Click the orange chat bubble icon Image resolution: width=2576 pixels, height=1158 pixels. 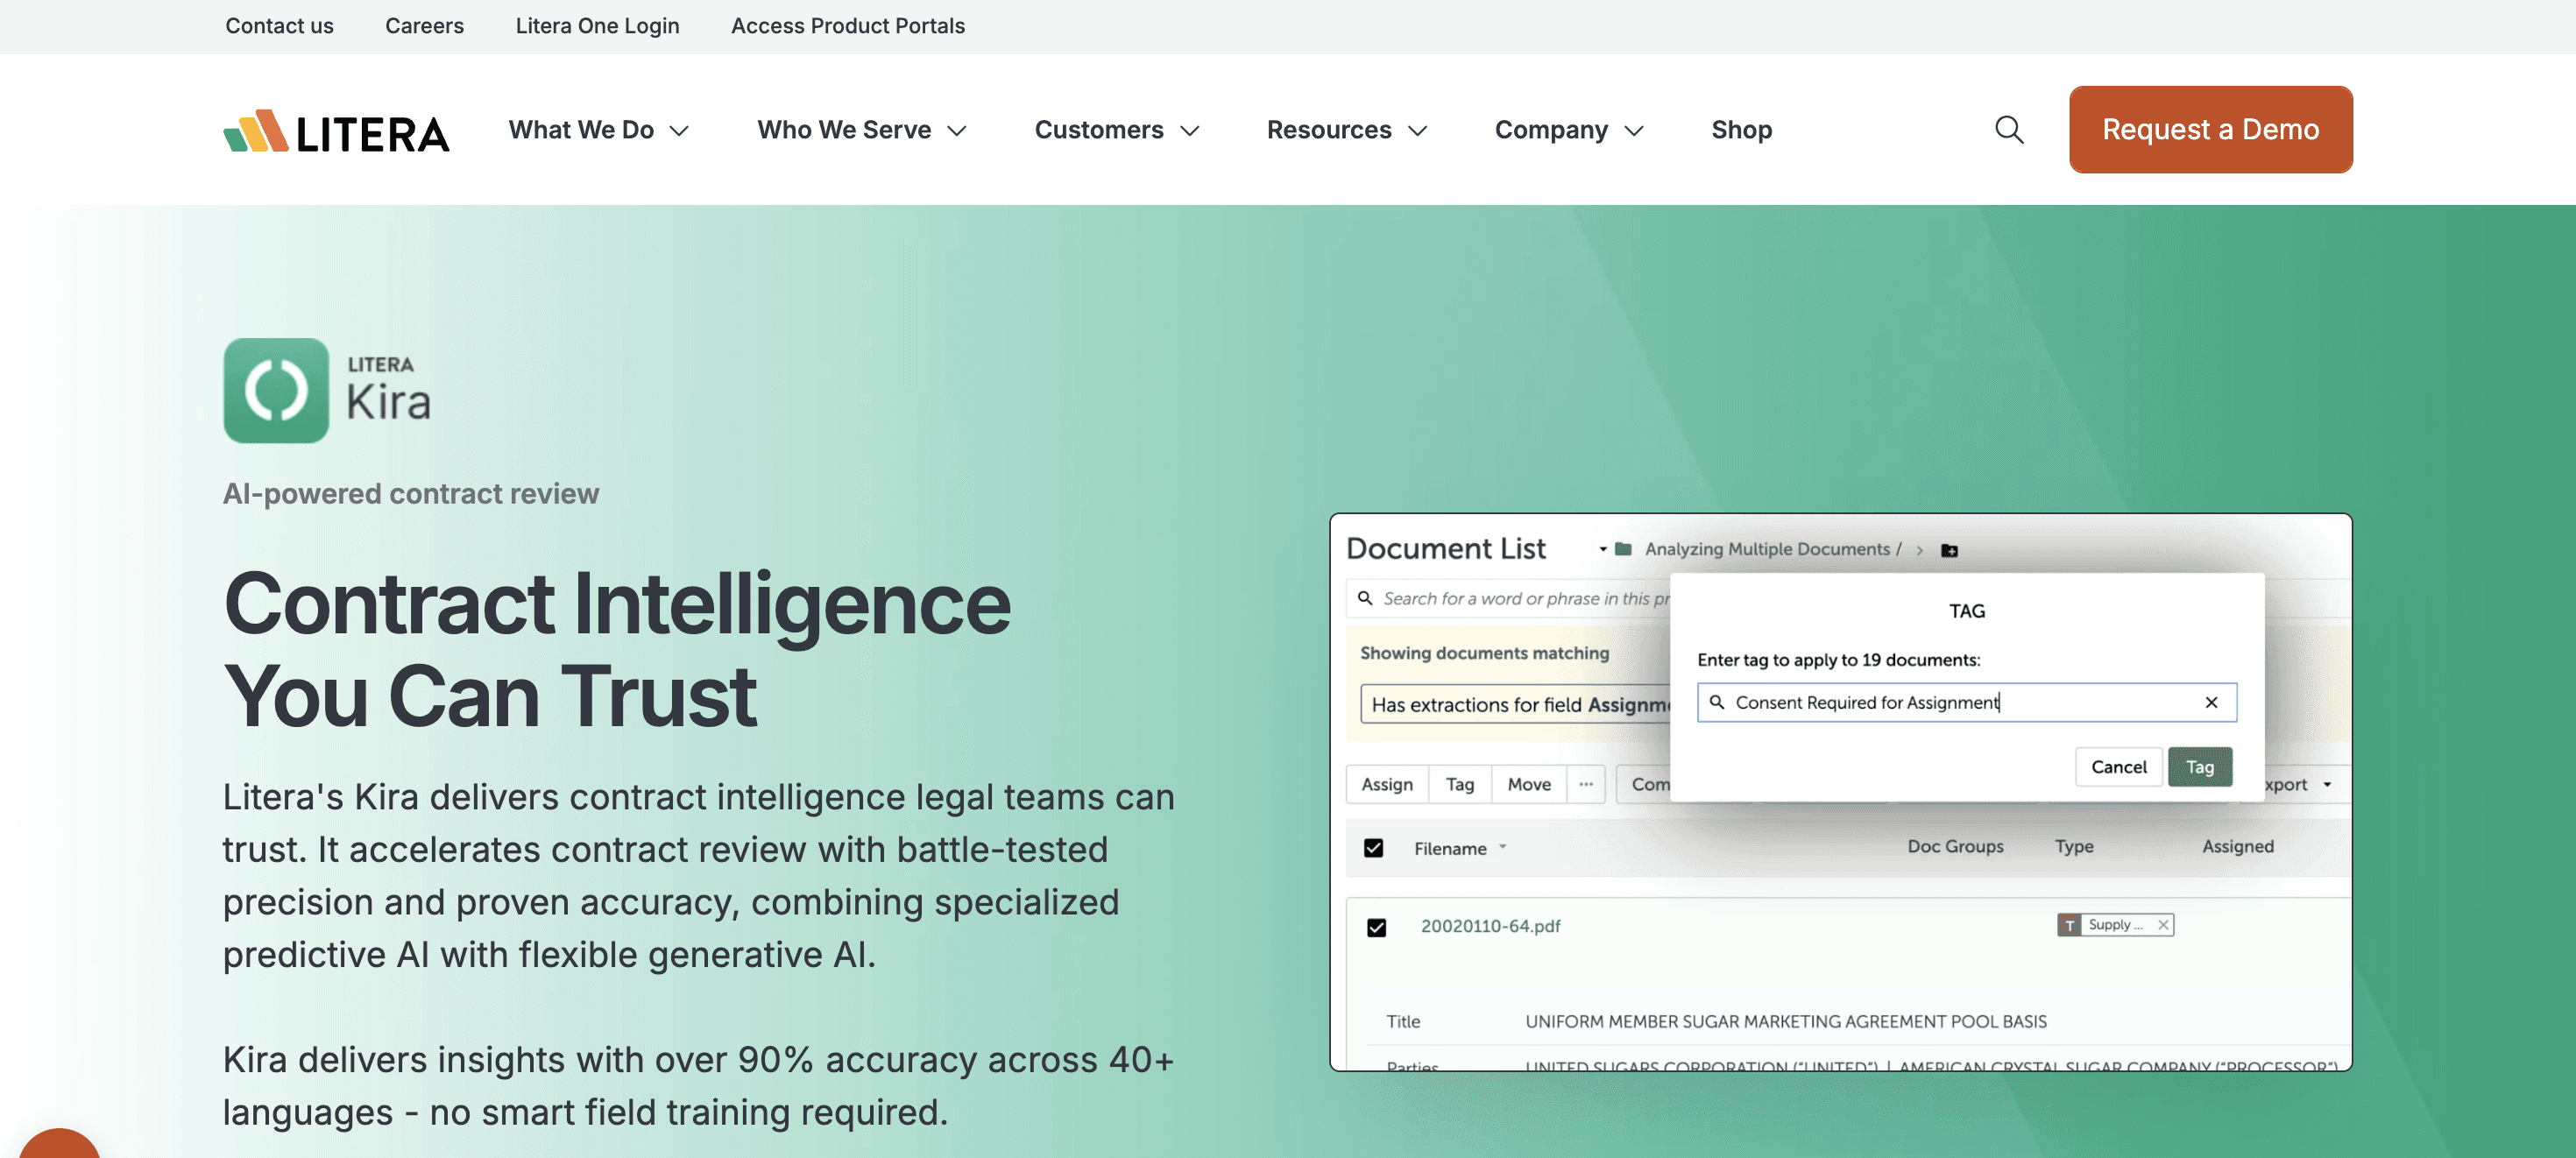[x=58, y=1147]
